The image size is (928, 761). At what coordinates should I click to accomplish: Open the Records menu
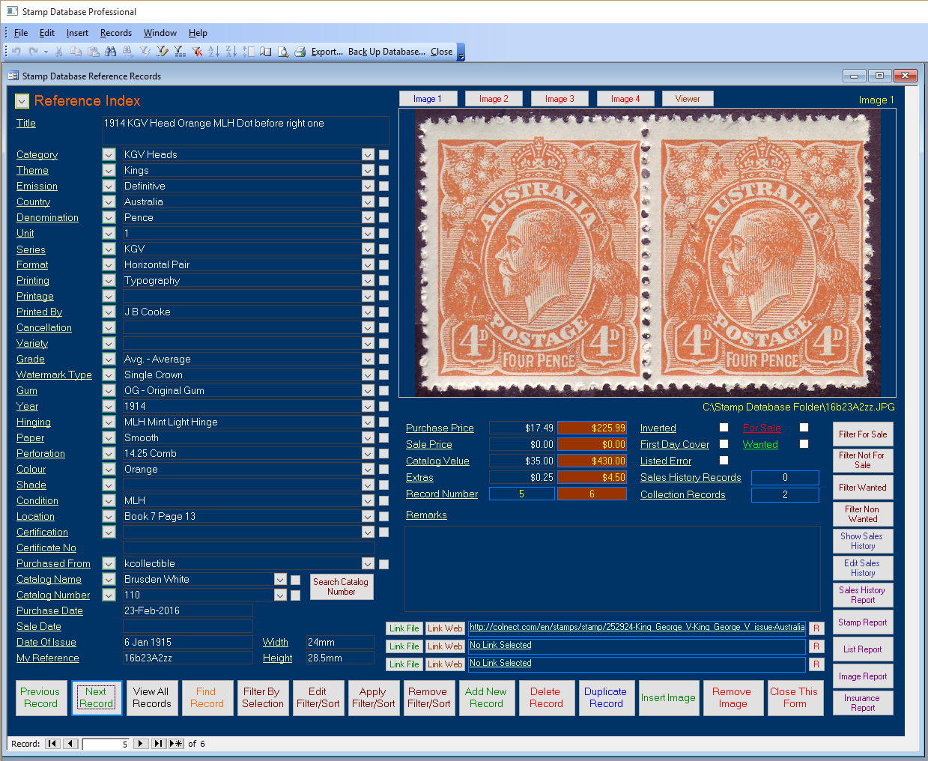click(x=116, y=33)
